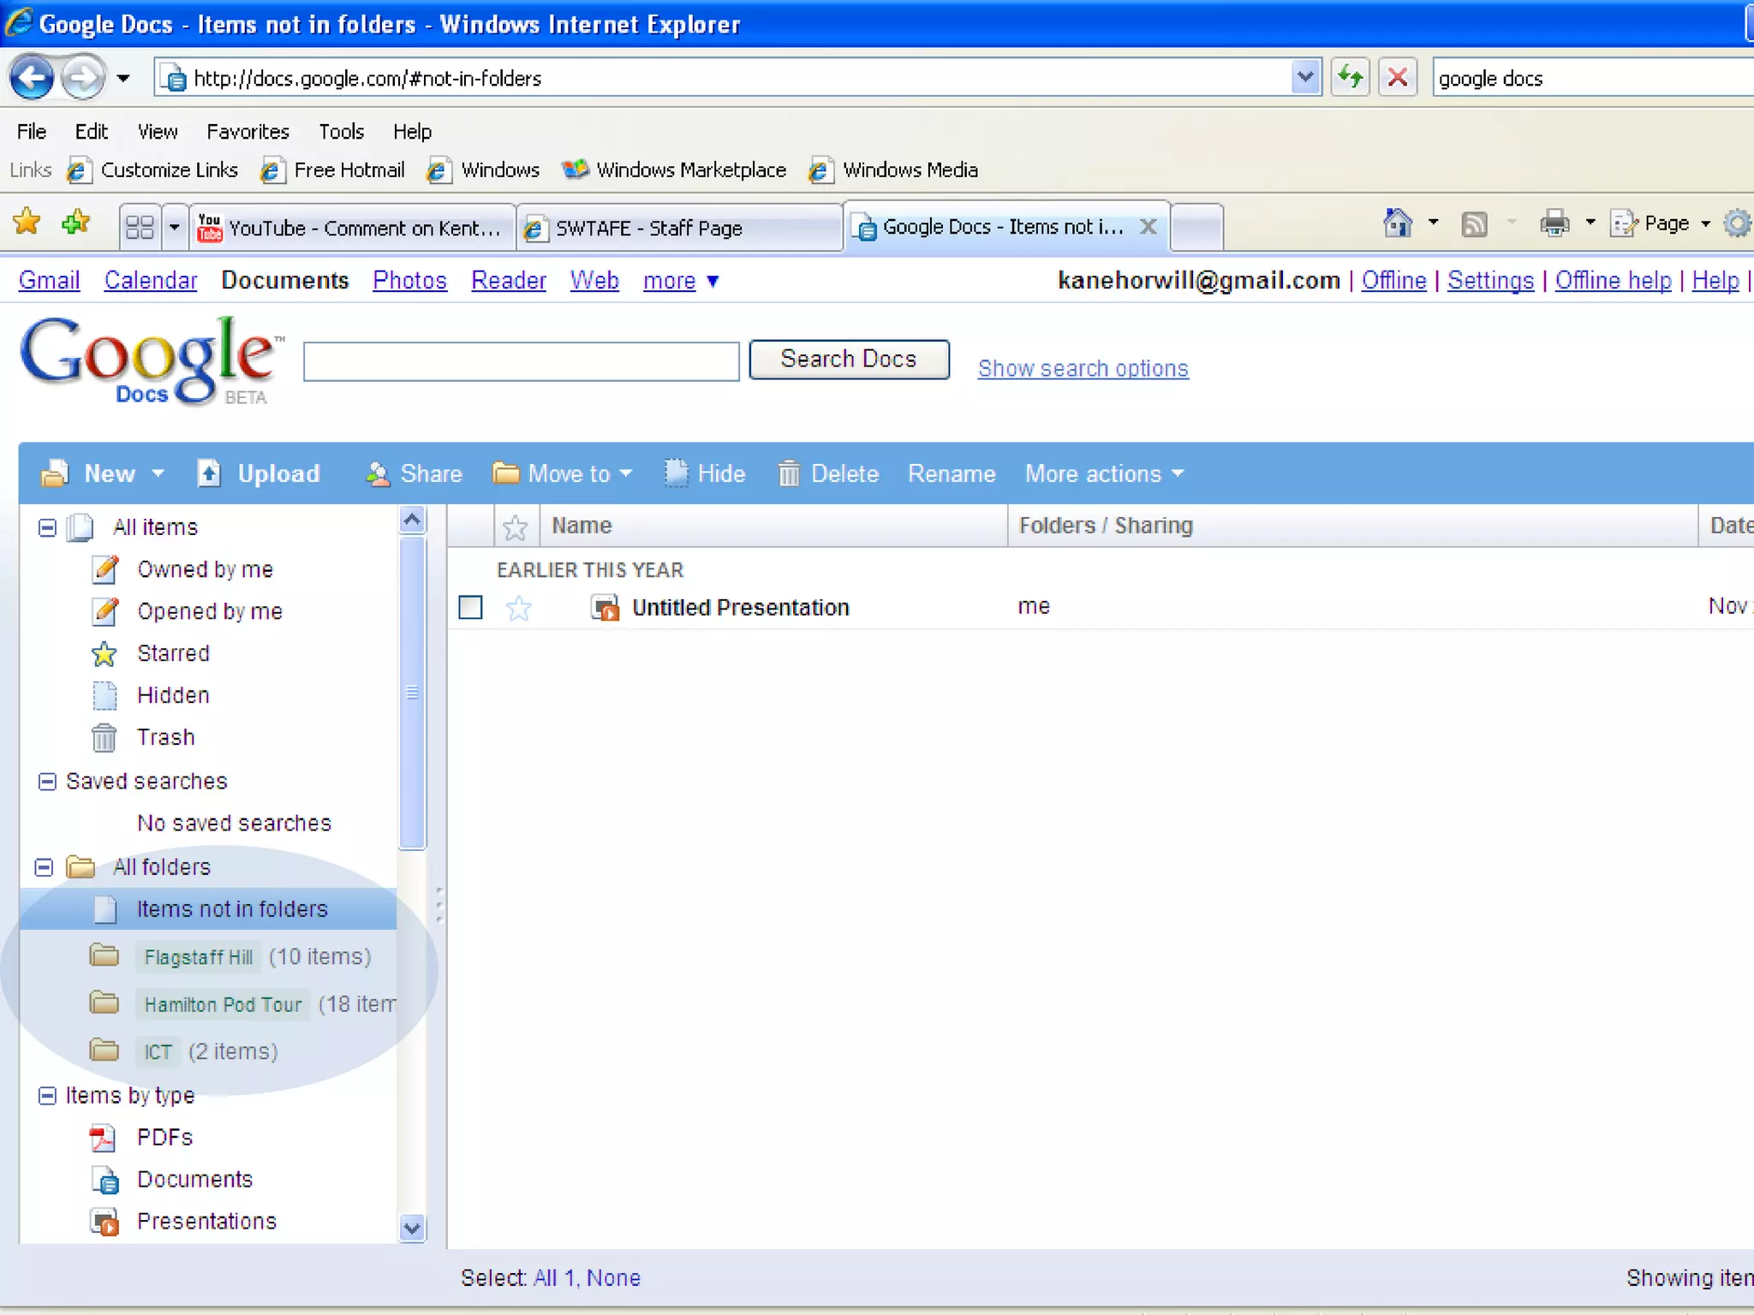Select Owned by me in sidebar
The width and height of the screenshot is (1754, 1315).
pos(206,569)
